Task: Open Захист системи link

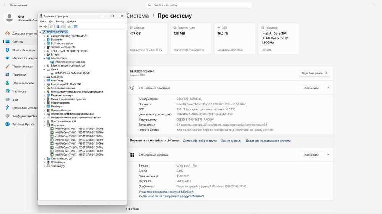Action: (x=231, y=141)
